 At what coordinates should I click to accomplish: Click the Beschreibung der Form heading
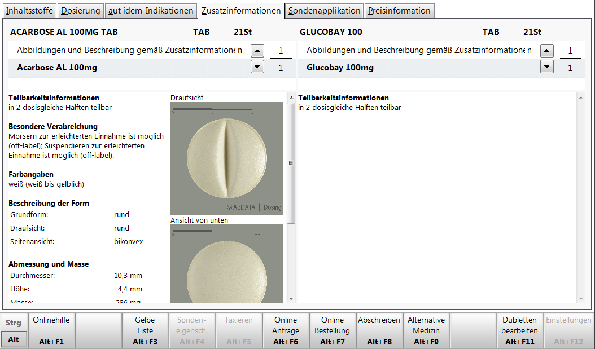pos(49,203)
